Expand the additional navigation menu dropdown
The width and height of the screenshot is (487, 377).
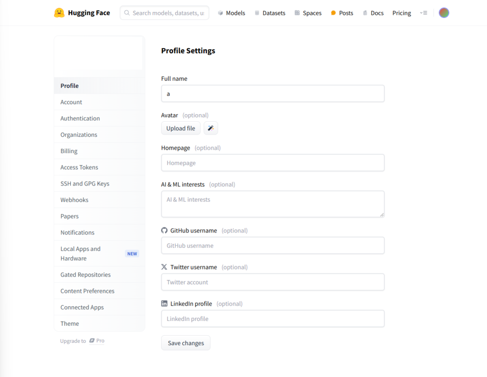point(423,13)
